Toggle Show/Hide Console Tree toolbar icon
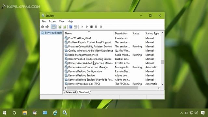Image resolution: width=208 pixels, height=117 pixels. pos(54,27)
